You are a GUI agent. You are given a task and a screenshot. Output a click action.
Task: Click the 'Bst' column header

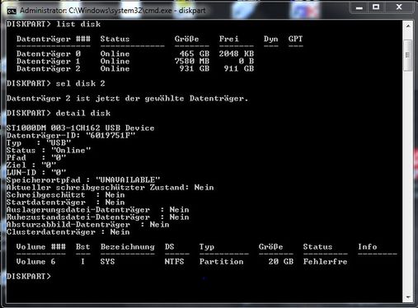pos(83,246)
